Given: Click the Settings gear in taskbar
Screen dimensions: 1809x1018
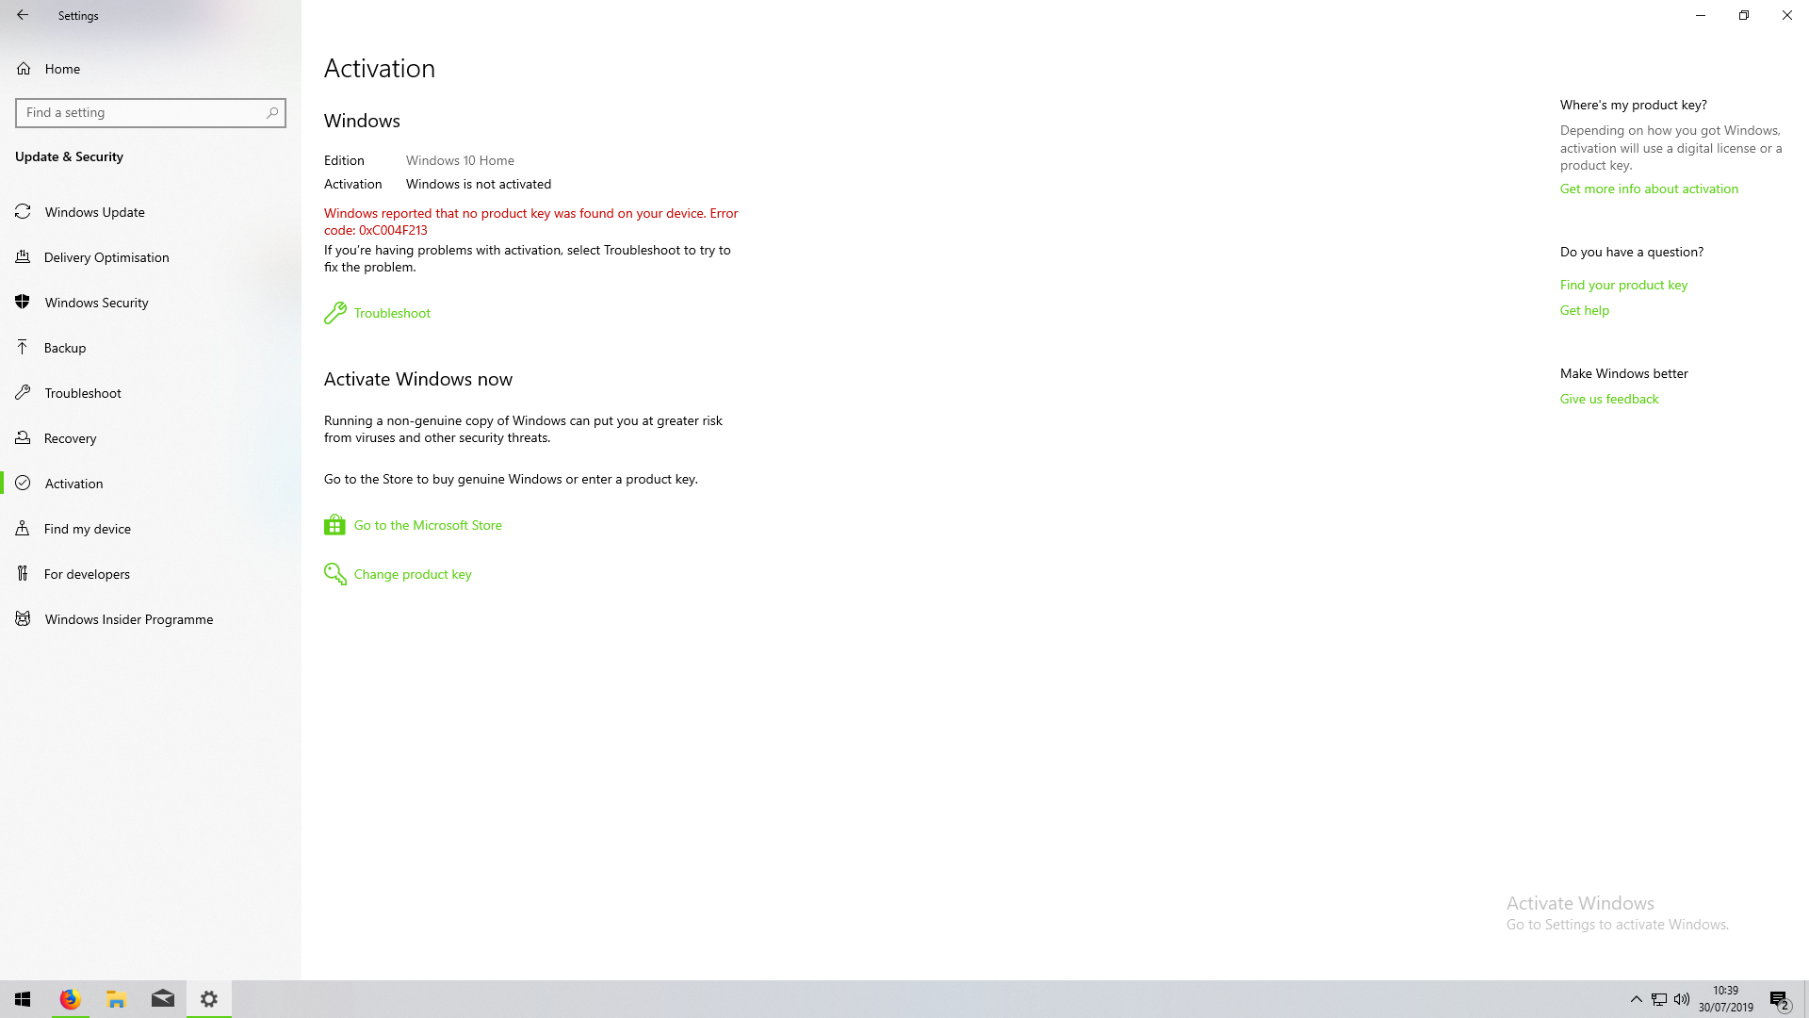Looking at the screenshot, I should pos(209,999).
